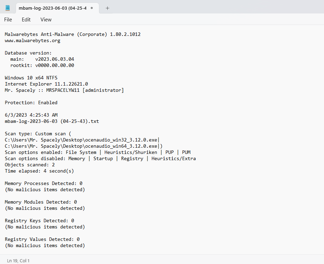This screenshot has width=324, height=264.
Task: Click 'No malicious items detected' under Memory Processes
Action: point(45,190)
